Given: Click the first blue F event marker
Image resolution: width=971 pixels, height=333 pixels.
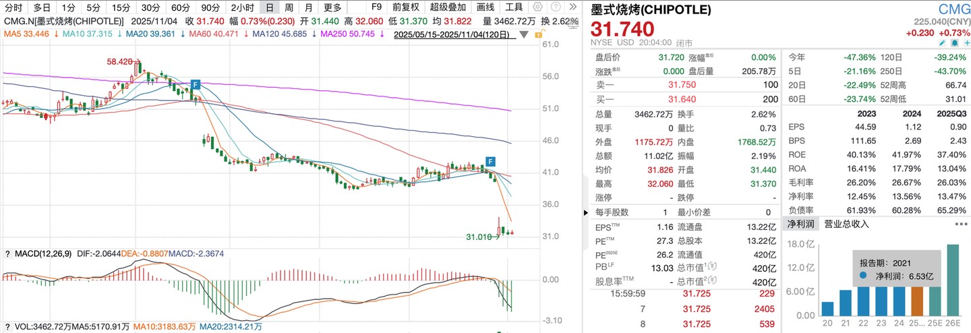Looking at the screenshot, I should coord(195,84).
